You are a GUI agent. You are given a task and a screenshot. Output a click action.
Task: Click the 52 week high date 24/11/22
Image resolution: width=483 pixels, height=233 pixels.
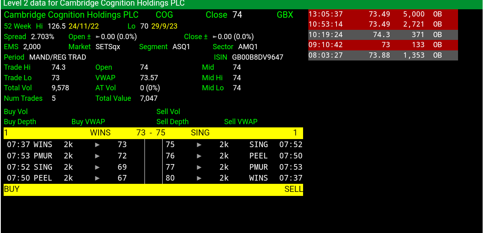(x=84, y=26)
